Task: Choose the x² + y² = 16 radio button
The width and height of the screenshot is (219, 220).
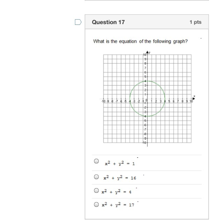Action: point(96,177)
